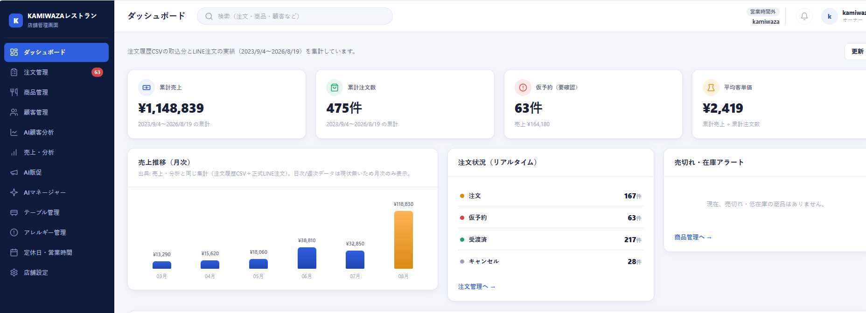Image resolution: width=866 pixels, height=313 pixels.
Task: Open 商品管理 in the sidebar
Action: 56,92
